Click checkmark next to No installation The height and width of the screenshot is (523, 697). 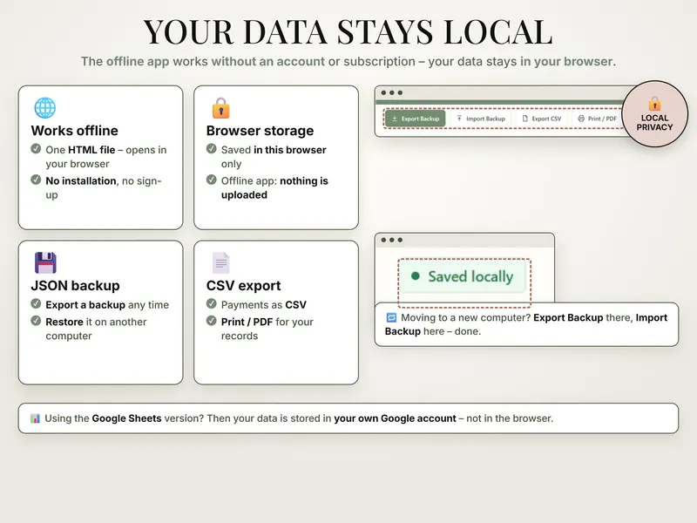[36, 180]
